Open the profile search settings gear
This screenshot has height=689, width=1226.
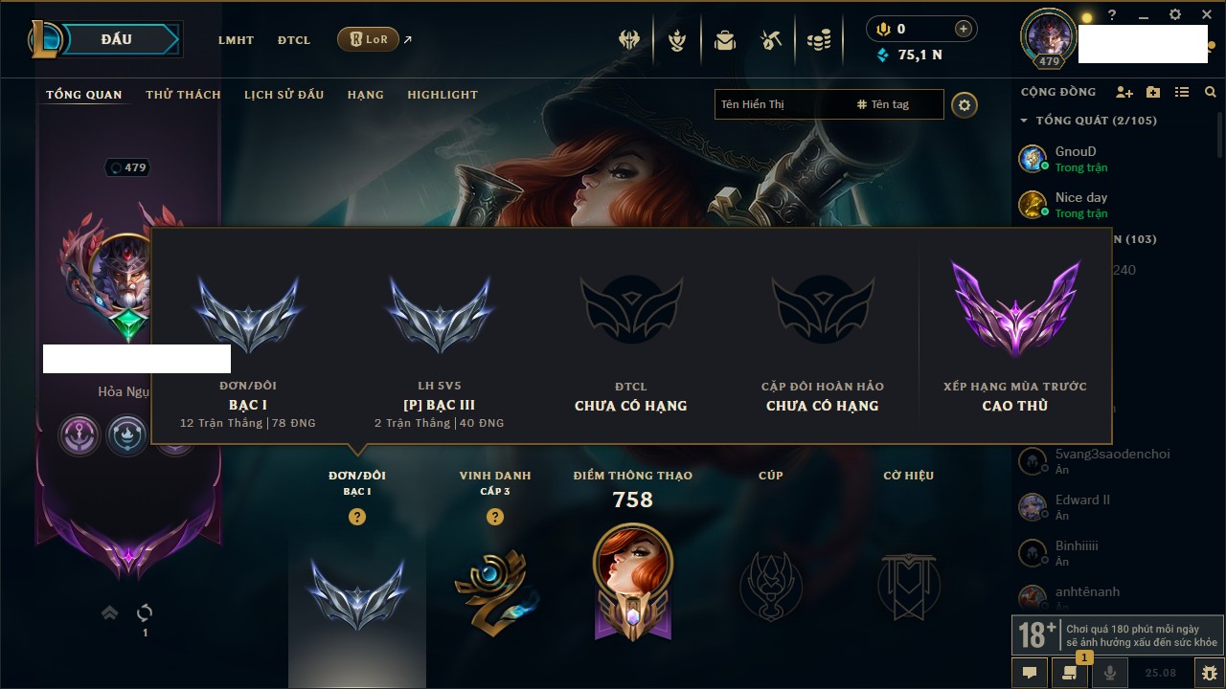pyautogui.click(x=965, y=104)
